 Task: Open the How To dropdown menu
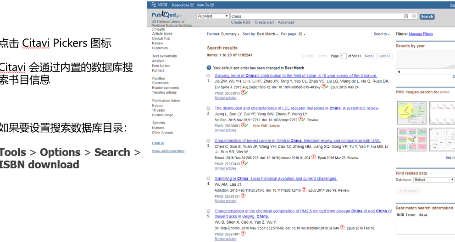[x=205, y=5]
